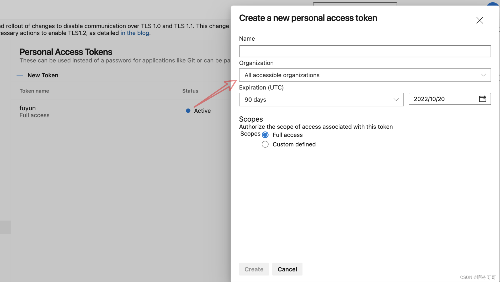This screenshot has width=500, height=282.
Task: Open the 'in the blog' link
Action: 135,33
